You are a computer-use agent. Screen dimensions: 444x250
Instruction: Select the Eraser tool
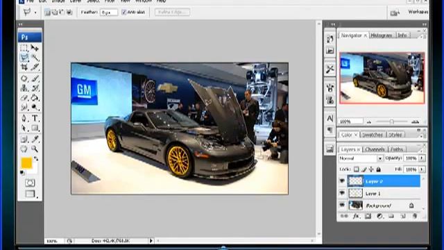pyautogui.click(x=24, y=98)
